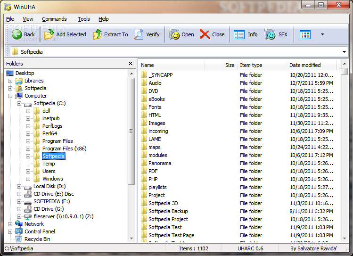Click the file list scroll up arrow
Viewport: 353px width, 256px height.
(345, 64)
